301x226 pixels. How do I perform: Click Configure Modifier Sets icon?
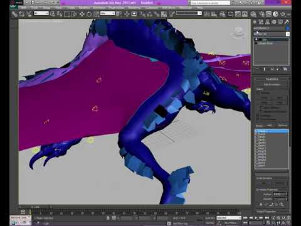click(285, 69)
